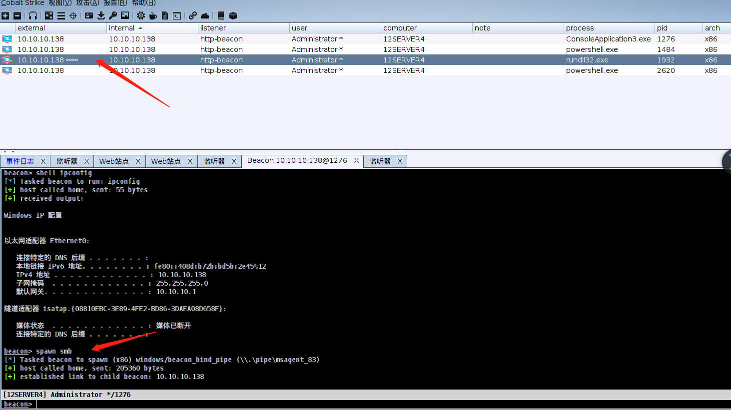The image size is (731, 410).
Task: Click the 子网掩码 255.255.255.0 console line
Action: (x=112, y=283)
